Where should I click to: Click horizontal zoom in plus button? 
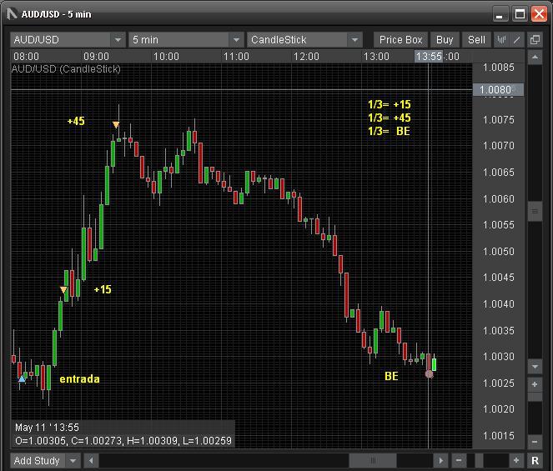click(x=517, y=460)
